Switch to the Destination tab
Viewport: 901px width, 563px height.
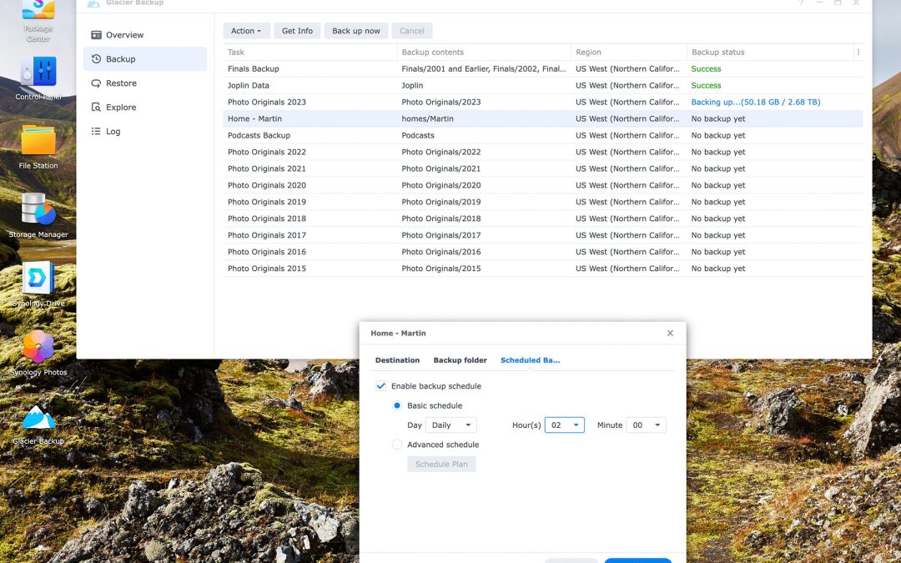click(x=397, y=360)
